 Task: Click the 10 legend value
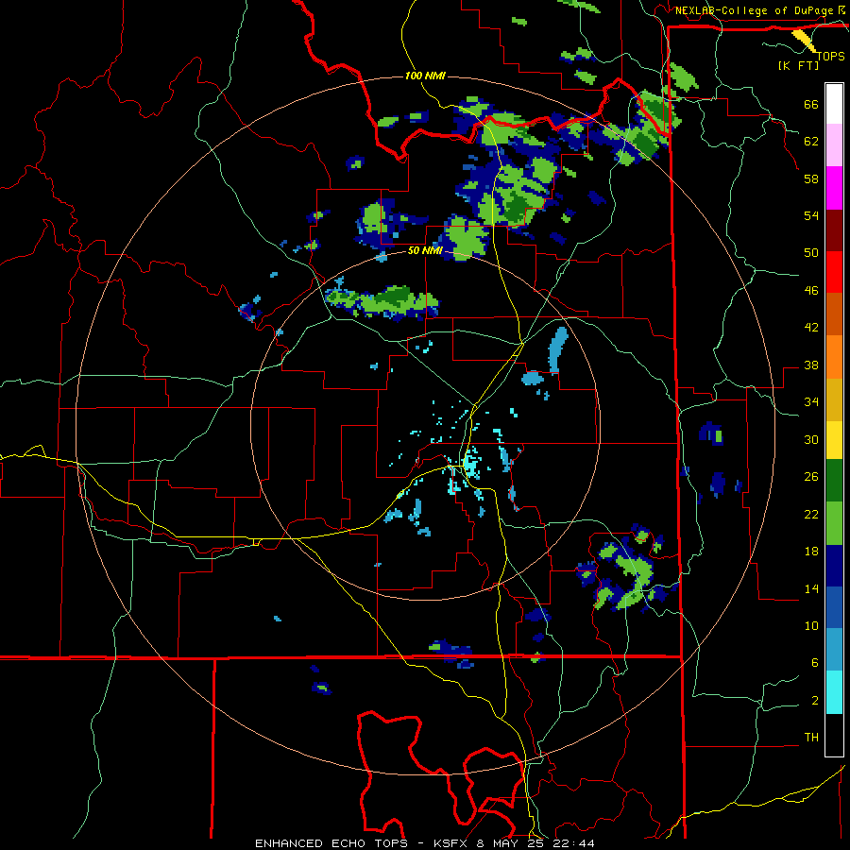point(811,625)
